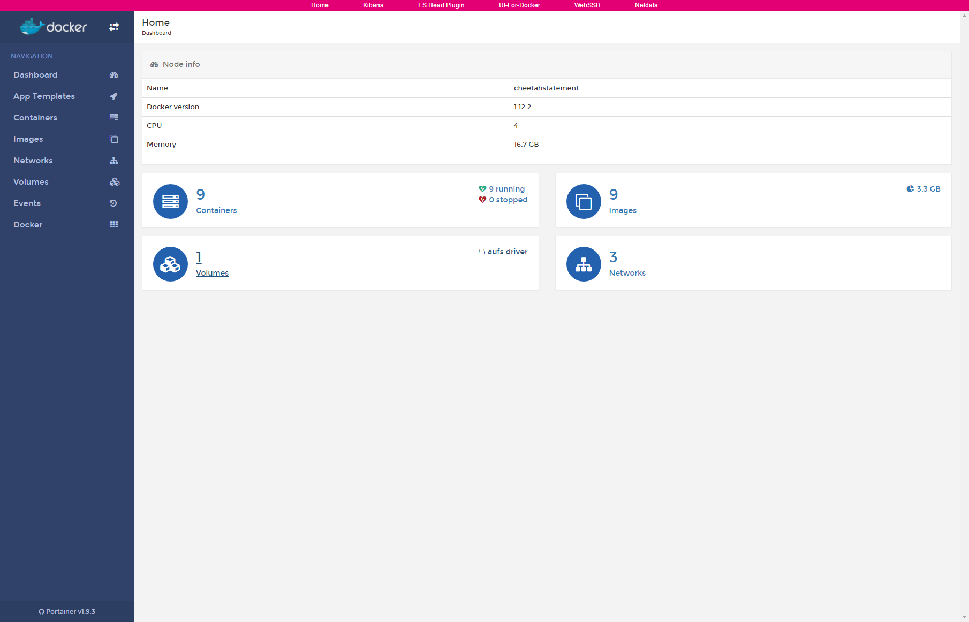Open Containers page from the sidebar
This screenshot has height=622, width=969.
pyautogui.click(x=35, y=118)
